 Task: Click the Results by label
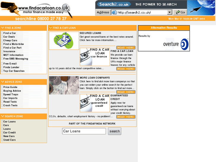[144, 36]
